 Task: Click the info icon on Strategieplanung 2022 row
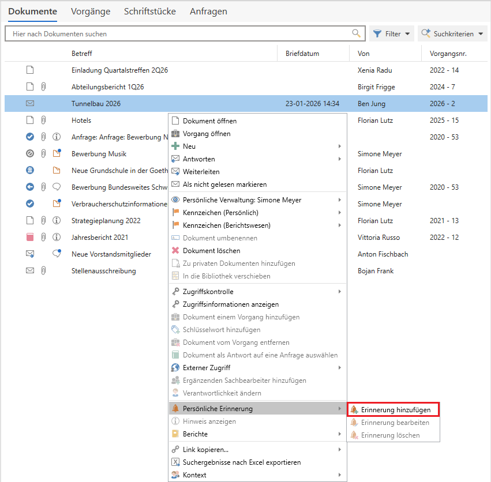point(57,220)
